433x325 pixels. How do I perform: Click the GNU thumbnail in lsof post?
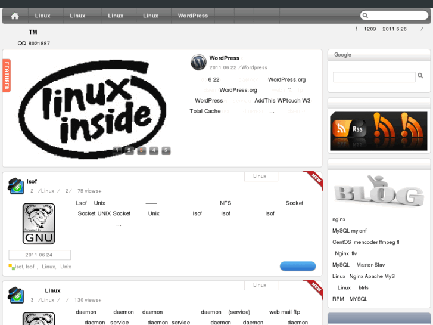(x=39, y=224)
